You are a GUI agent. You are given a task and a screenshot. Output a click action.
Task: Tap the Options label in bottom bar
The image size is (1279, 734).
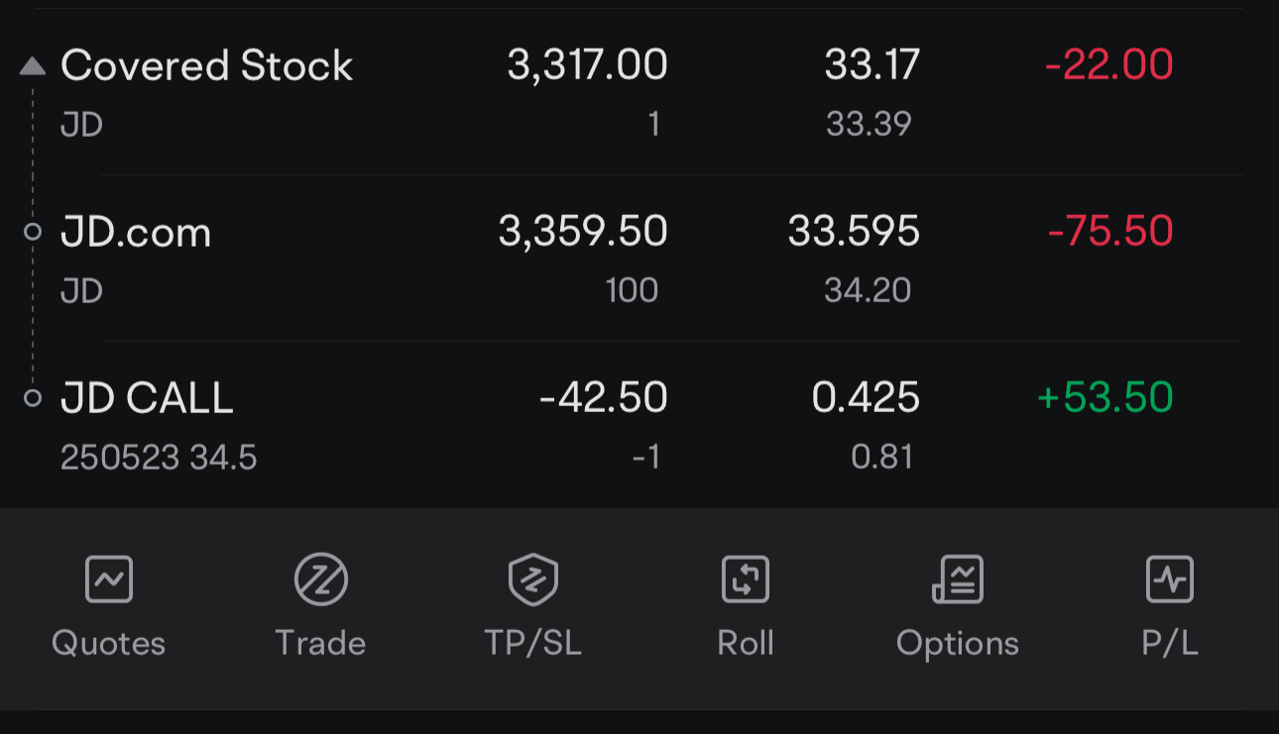click(x=958, y=644)
